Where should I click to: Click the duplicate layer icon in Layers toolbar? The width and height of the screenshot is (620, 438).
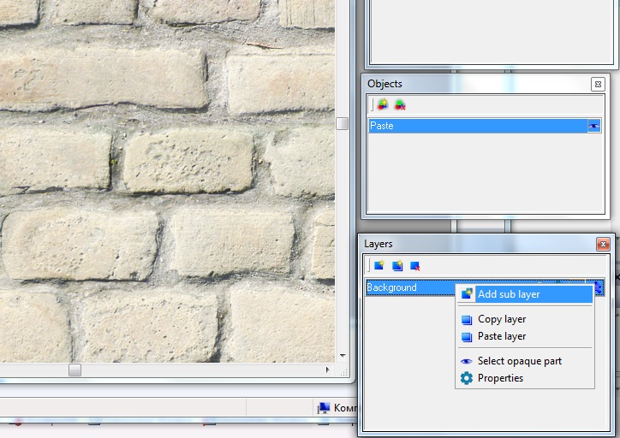397,266
